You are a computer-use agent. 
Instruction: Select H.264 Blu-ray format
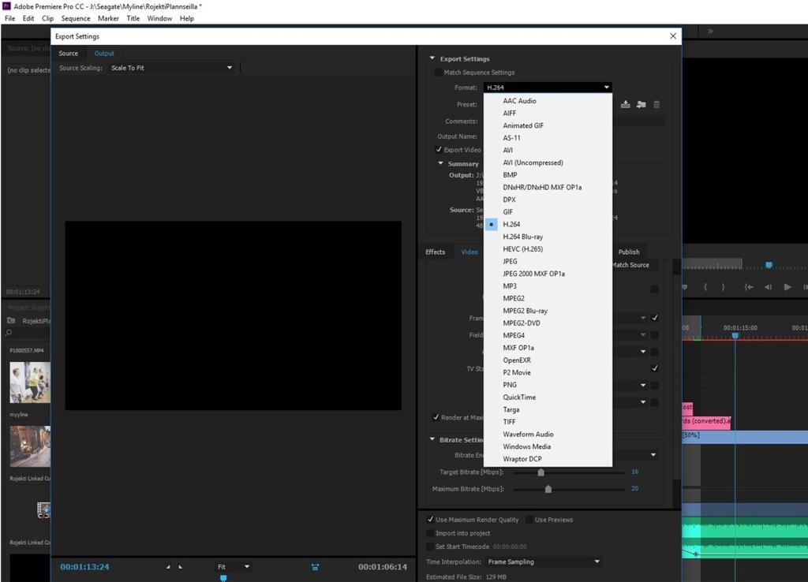click(548, 237)
